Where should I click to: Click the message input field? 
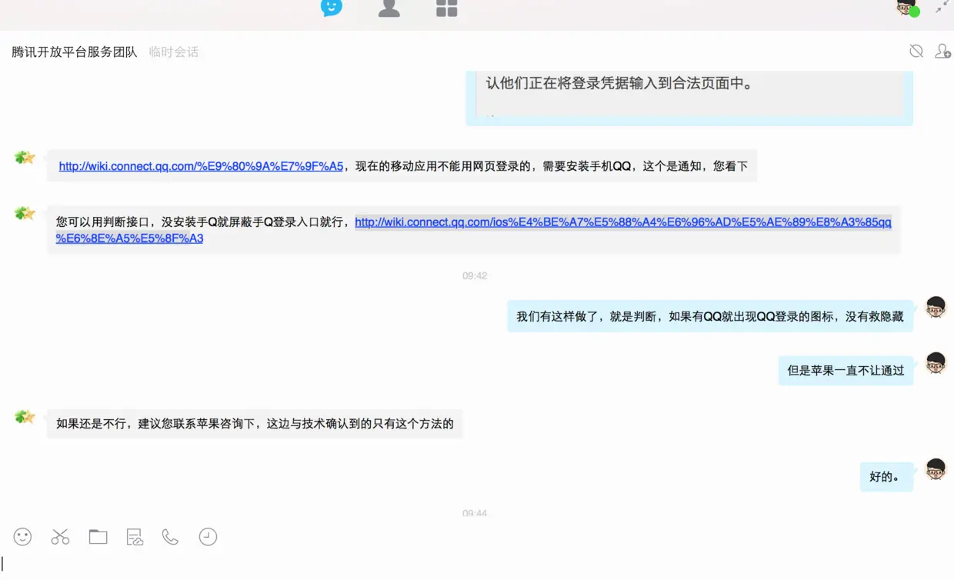point(308,565)
